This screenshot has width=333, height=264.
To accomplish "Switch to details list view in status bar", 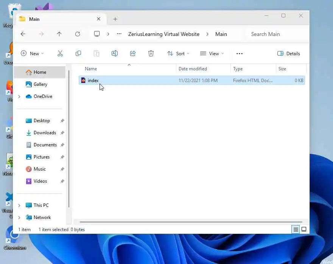I will [x=296, y=230].
